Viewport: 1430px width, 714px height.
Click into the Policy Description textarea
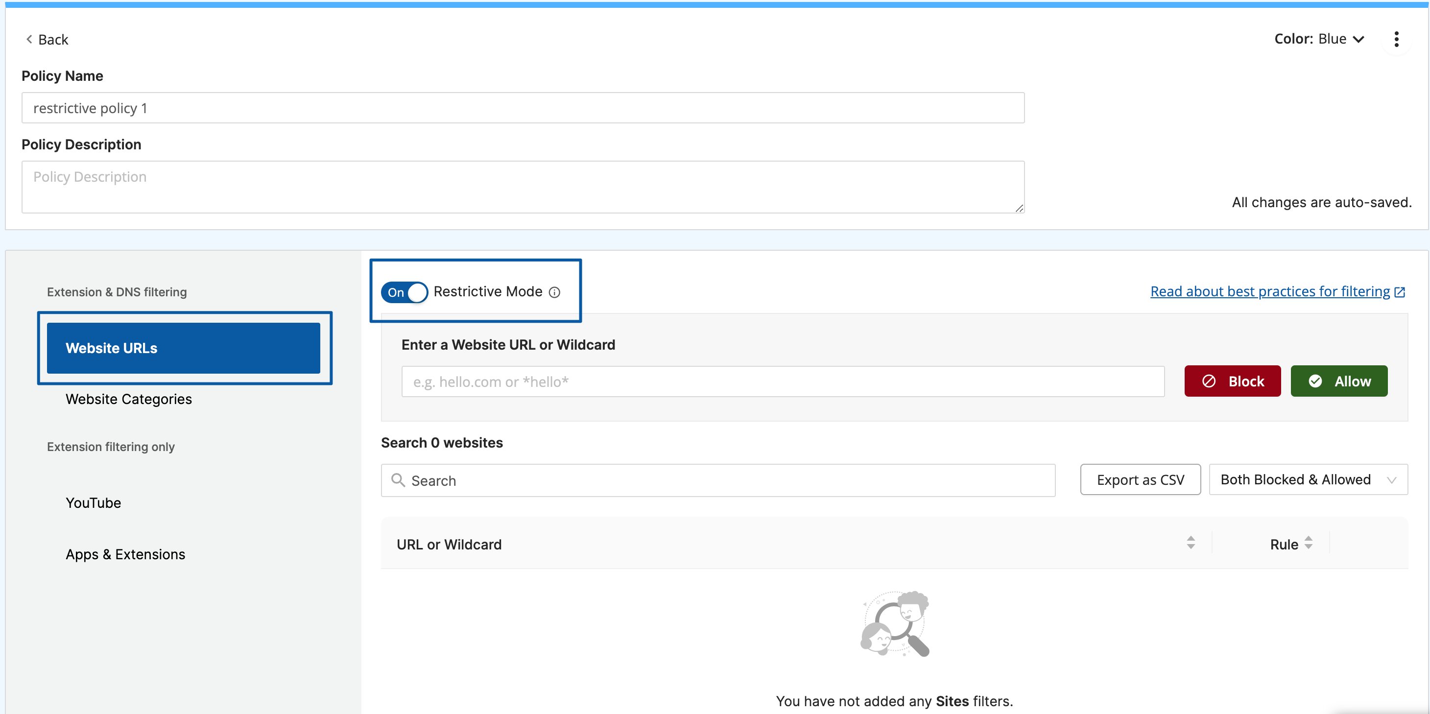click(523, 187)
